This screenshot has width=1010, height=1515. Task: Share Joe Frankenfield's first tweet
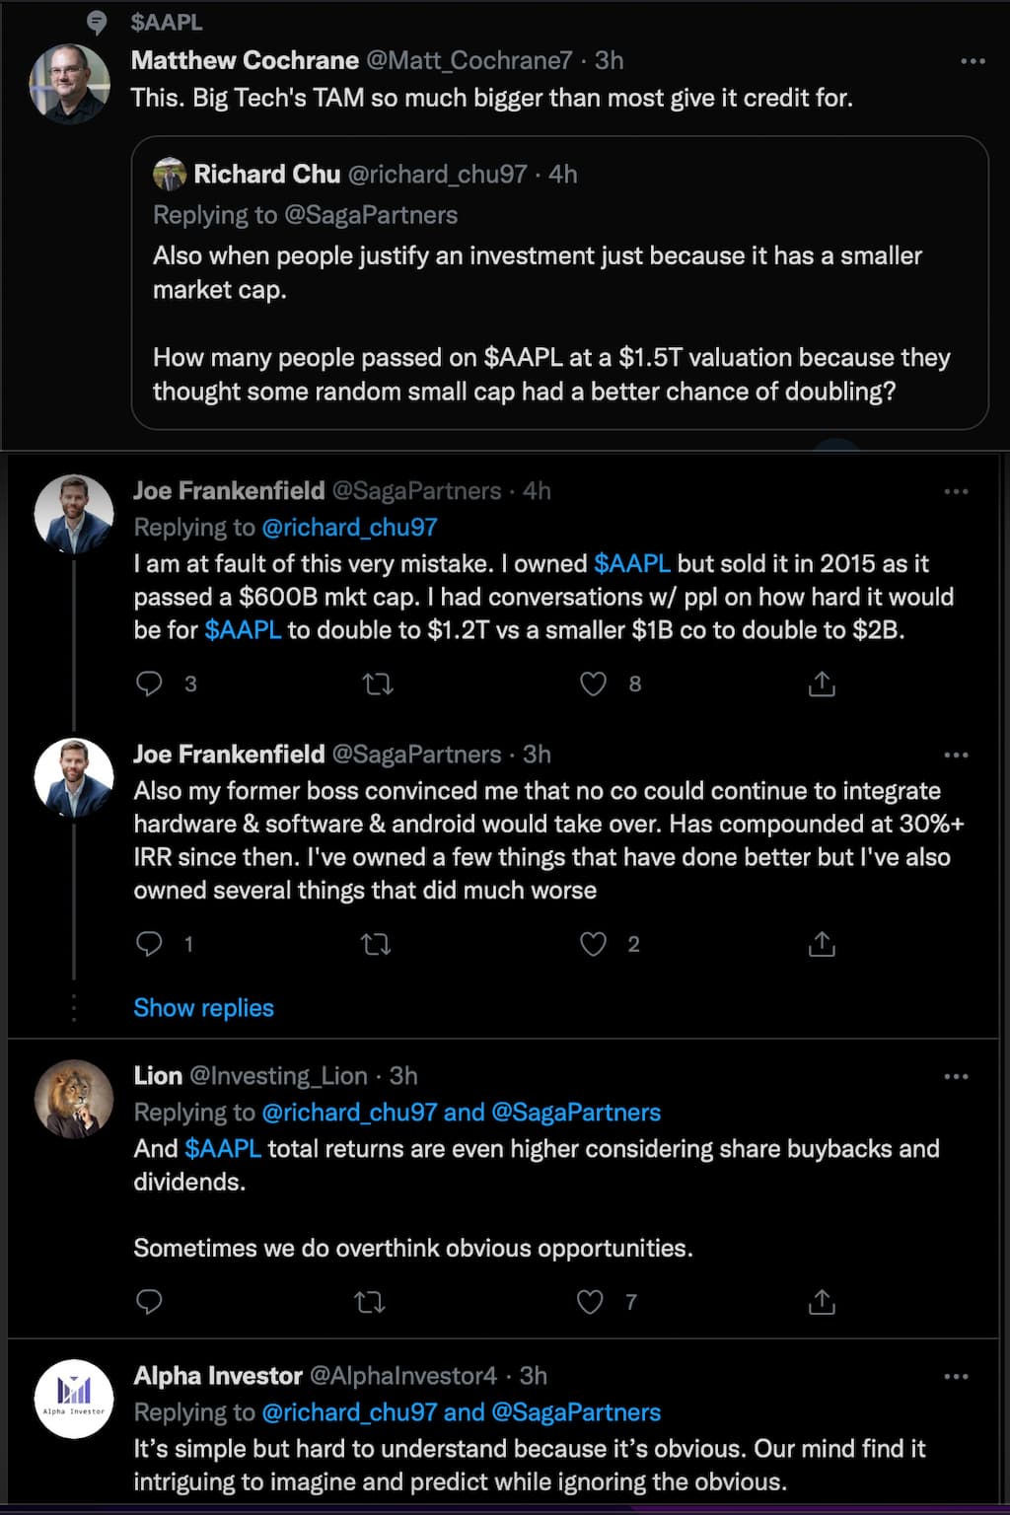[822, 684]
